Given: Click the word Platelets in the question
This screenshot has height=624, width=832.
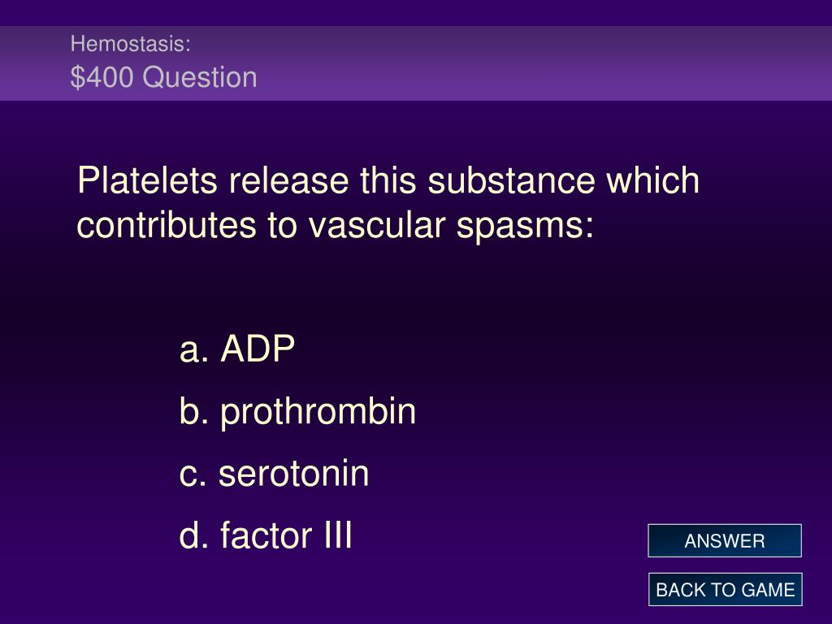Looking at the screenshot, I should point(148,180).
